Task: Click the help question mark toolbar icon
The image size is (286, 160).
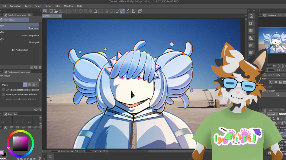Action: pyautogui.click(x=140, y=11)
